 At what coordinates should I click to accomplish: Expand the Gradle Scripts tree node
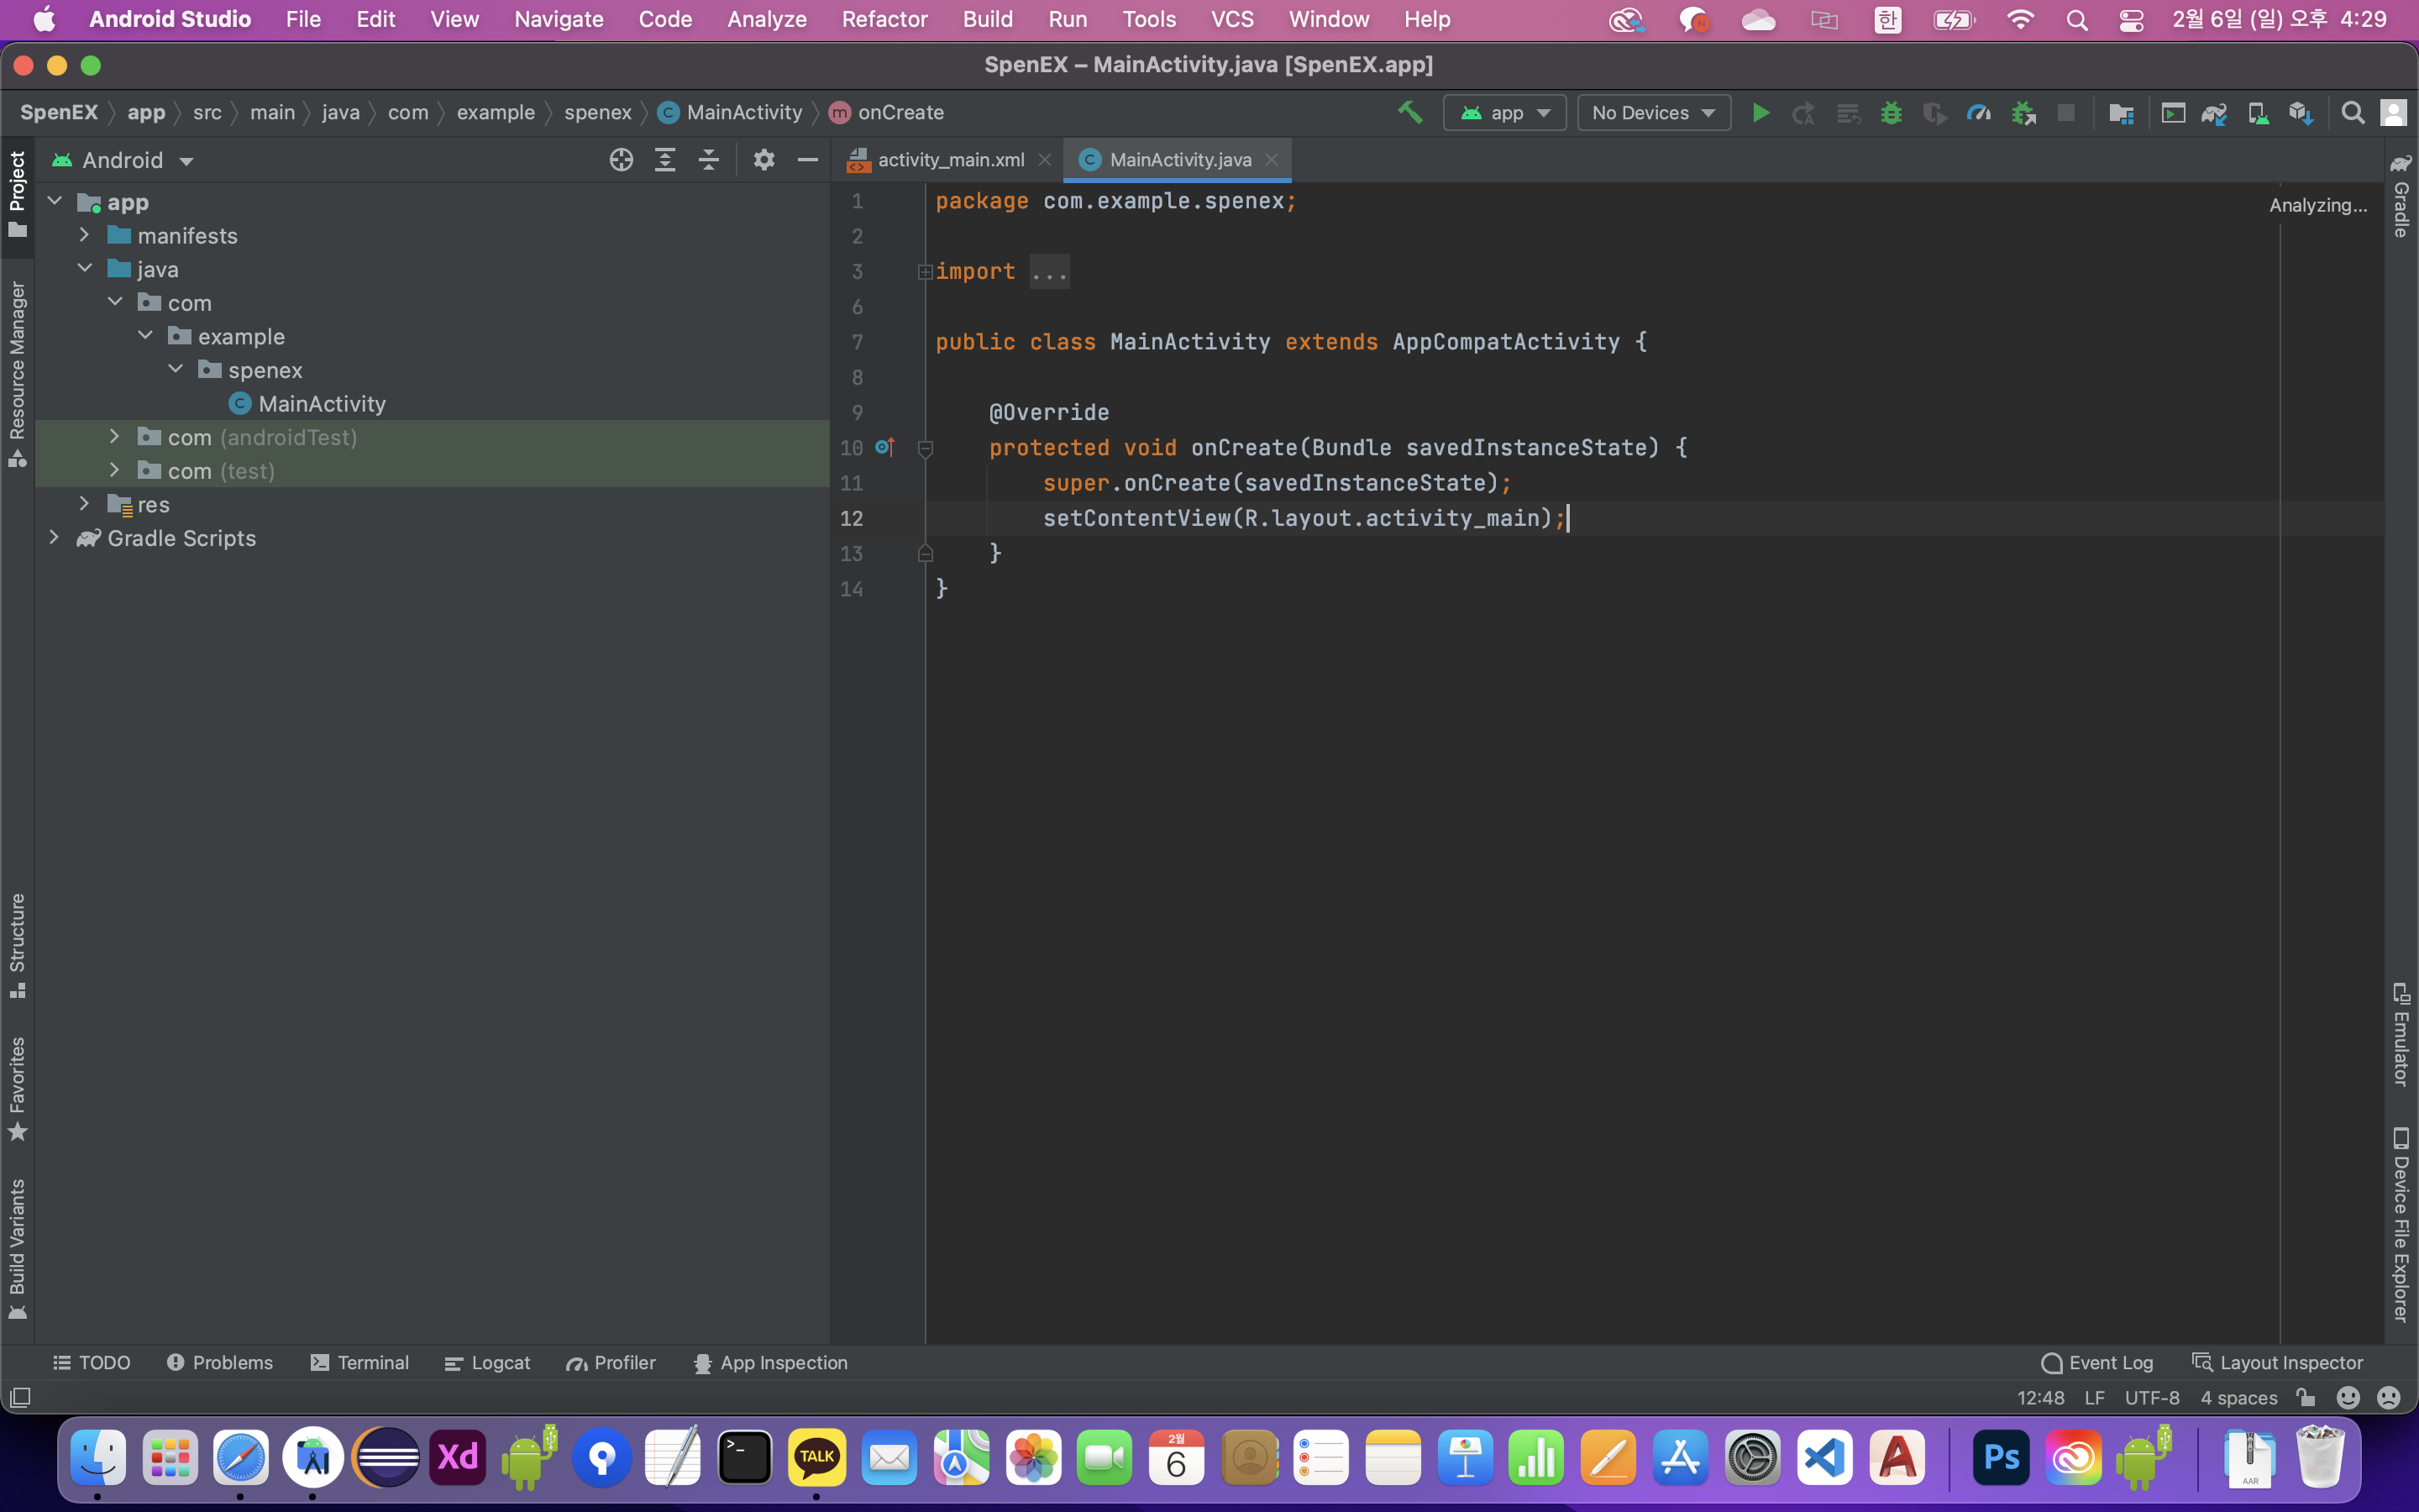tap(55, 538)
